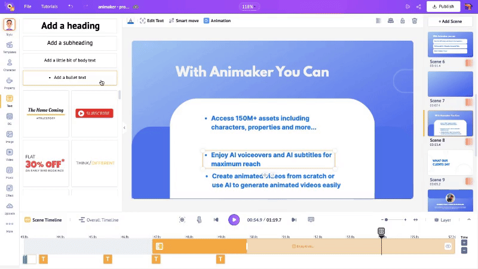Click the Delete trash icon in toolbar
This screenshot has width=478, height=269.
414,21
